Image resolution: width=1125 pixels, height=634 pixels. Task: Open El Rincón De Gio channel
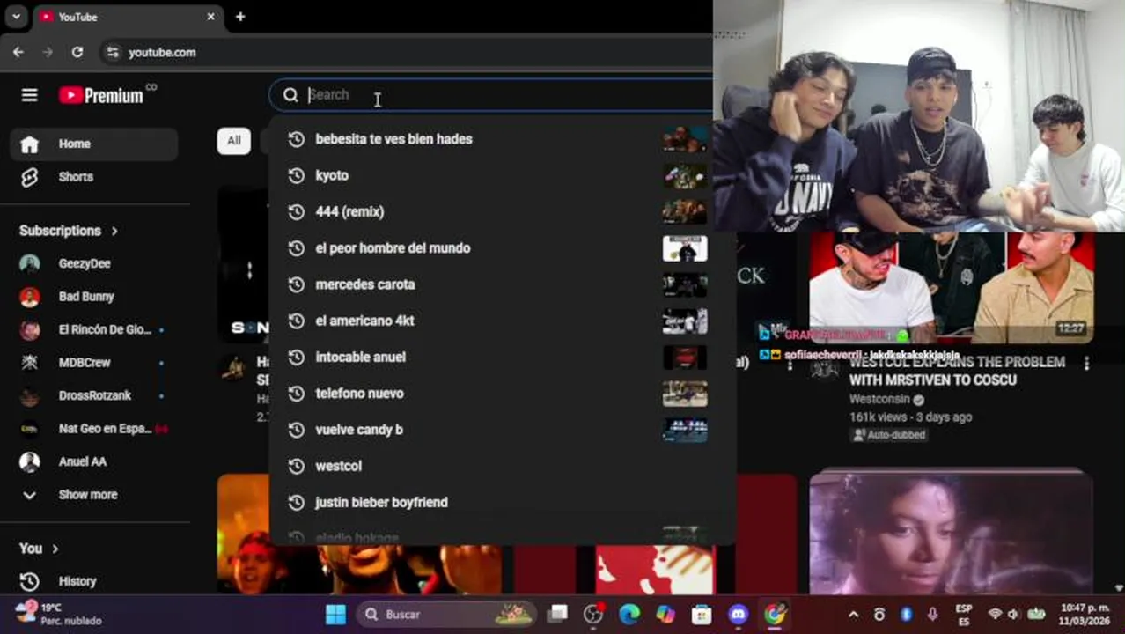pos(94,329)
